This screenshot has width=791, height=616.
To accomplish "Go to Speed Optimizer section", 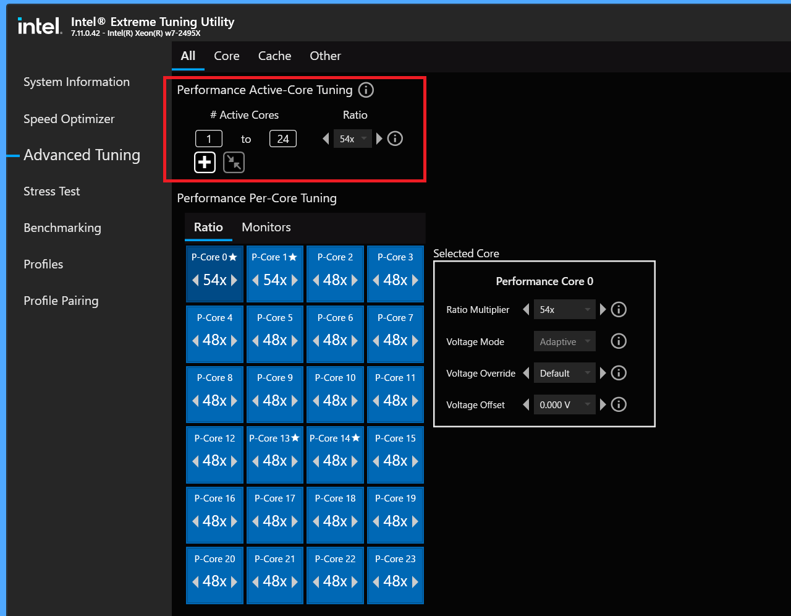I will point(69,119).
